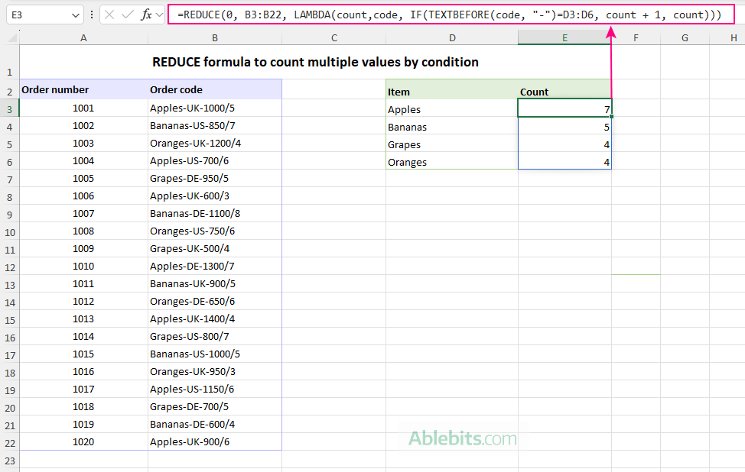The image size is (745, 472).
Task: Click the 'Order code' header cell
Action: (x=215, y=89)
